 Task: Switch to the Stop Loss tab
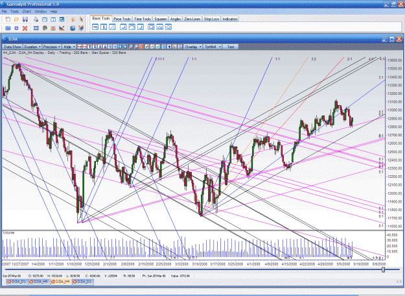pos(211,19)
